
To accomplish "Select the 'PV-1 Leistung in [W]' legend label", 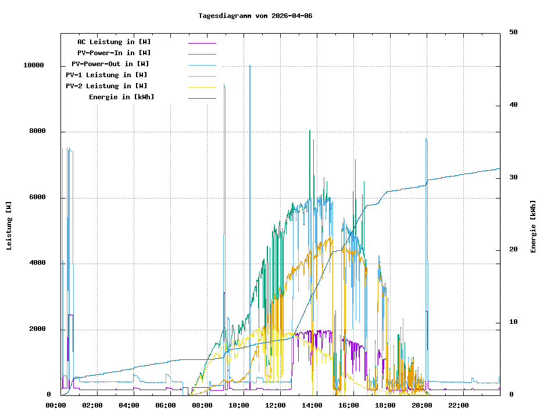I will (x=106, y=75).
